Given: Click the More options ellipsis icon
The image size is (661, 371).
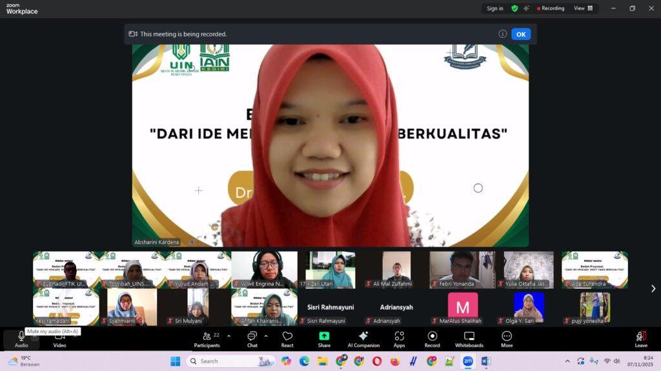Looking at the screenshot, I should (507, 339).
